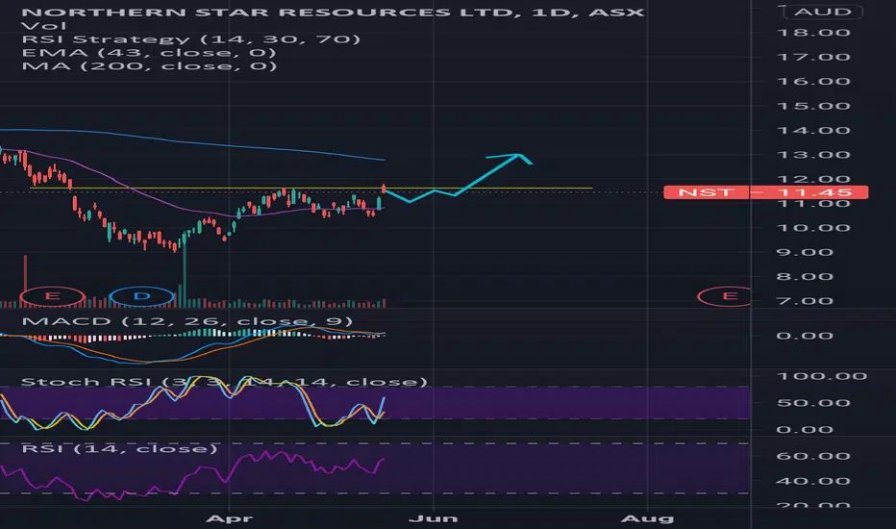896x529 pixels.
Task: Click the left red E earnings marker
Action: [x=53, y=296]
